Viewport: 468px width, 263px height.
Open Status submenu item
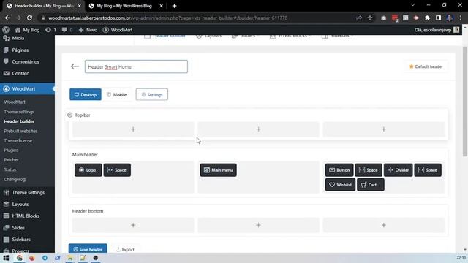[x=10, y=169]
